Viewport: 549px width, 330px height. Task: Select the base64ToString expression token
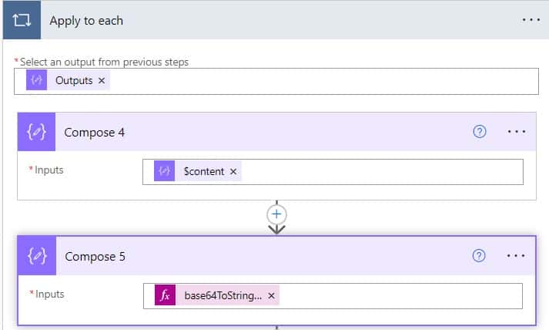216,295
